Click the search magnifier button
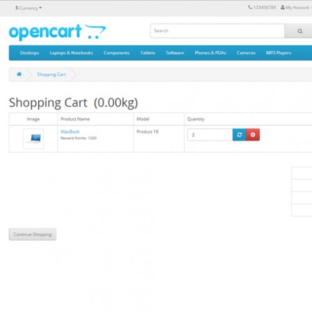Image resolution: width=312 pixels, height=312 pixels. 299,31
